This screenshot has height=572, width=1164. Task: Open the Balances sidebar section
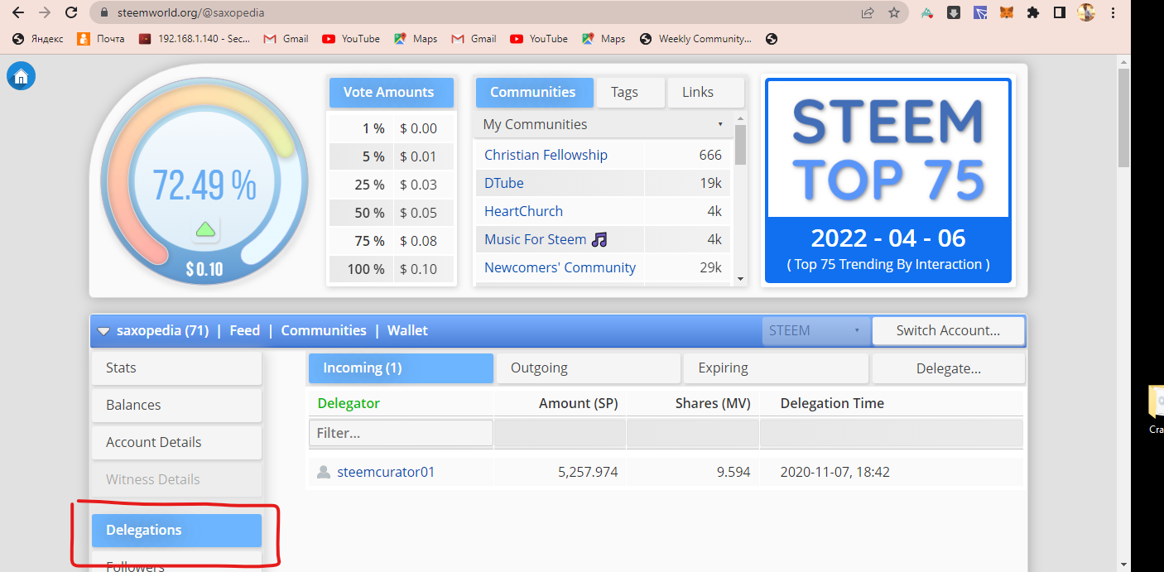pyautogui.click(x=177, y=405)
